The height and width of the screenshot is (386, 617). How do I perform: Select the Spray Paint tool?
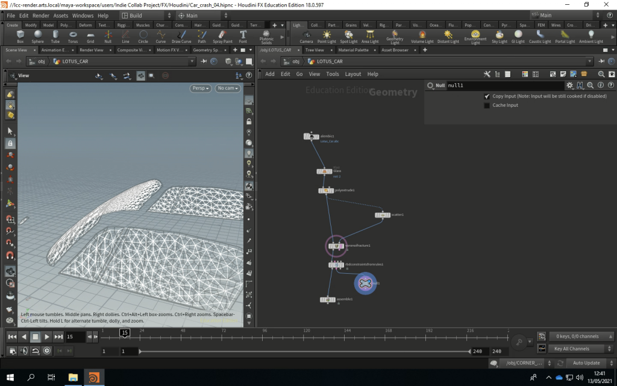click(223, 36)
